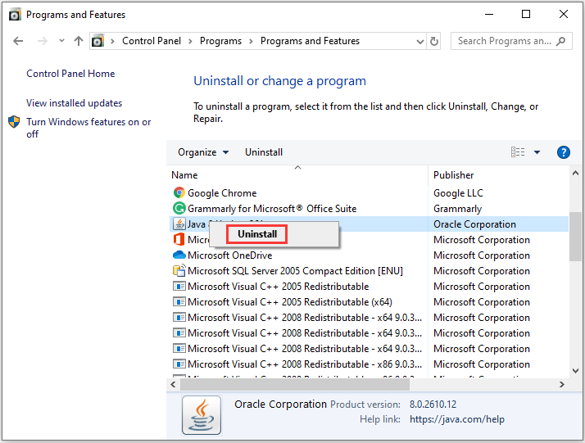Image resolution: width=585 pixels, height=443 pixels.
Task: Click the search magnifier icon
Action: (x=560, y=41)
